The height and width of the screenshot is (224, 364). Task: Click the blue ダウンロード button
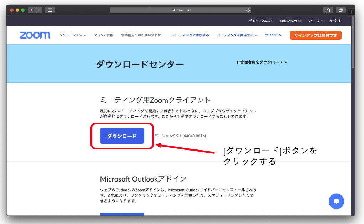click(x=122, y=136)
